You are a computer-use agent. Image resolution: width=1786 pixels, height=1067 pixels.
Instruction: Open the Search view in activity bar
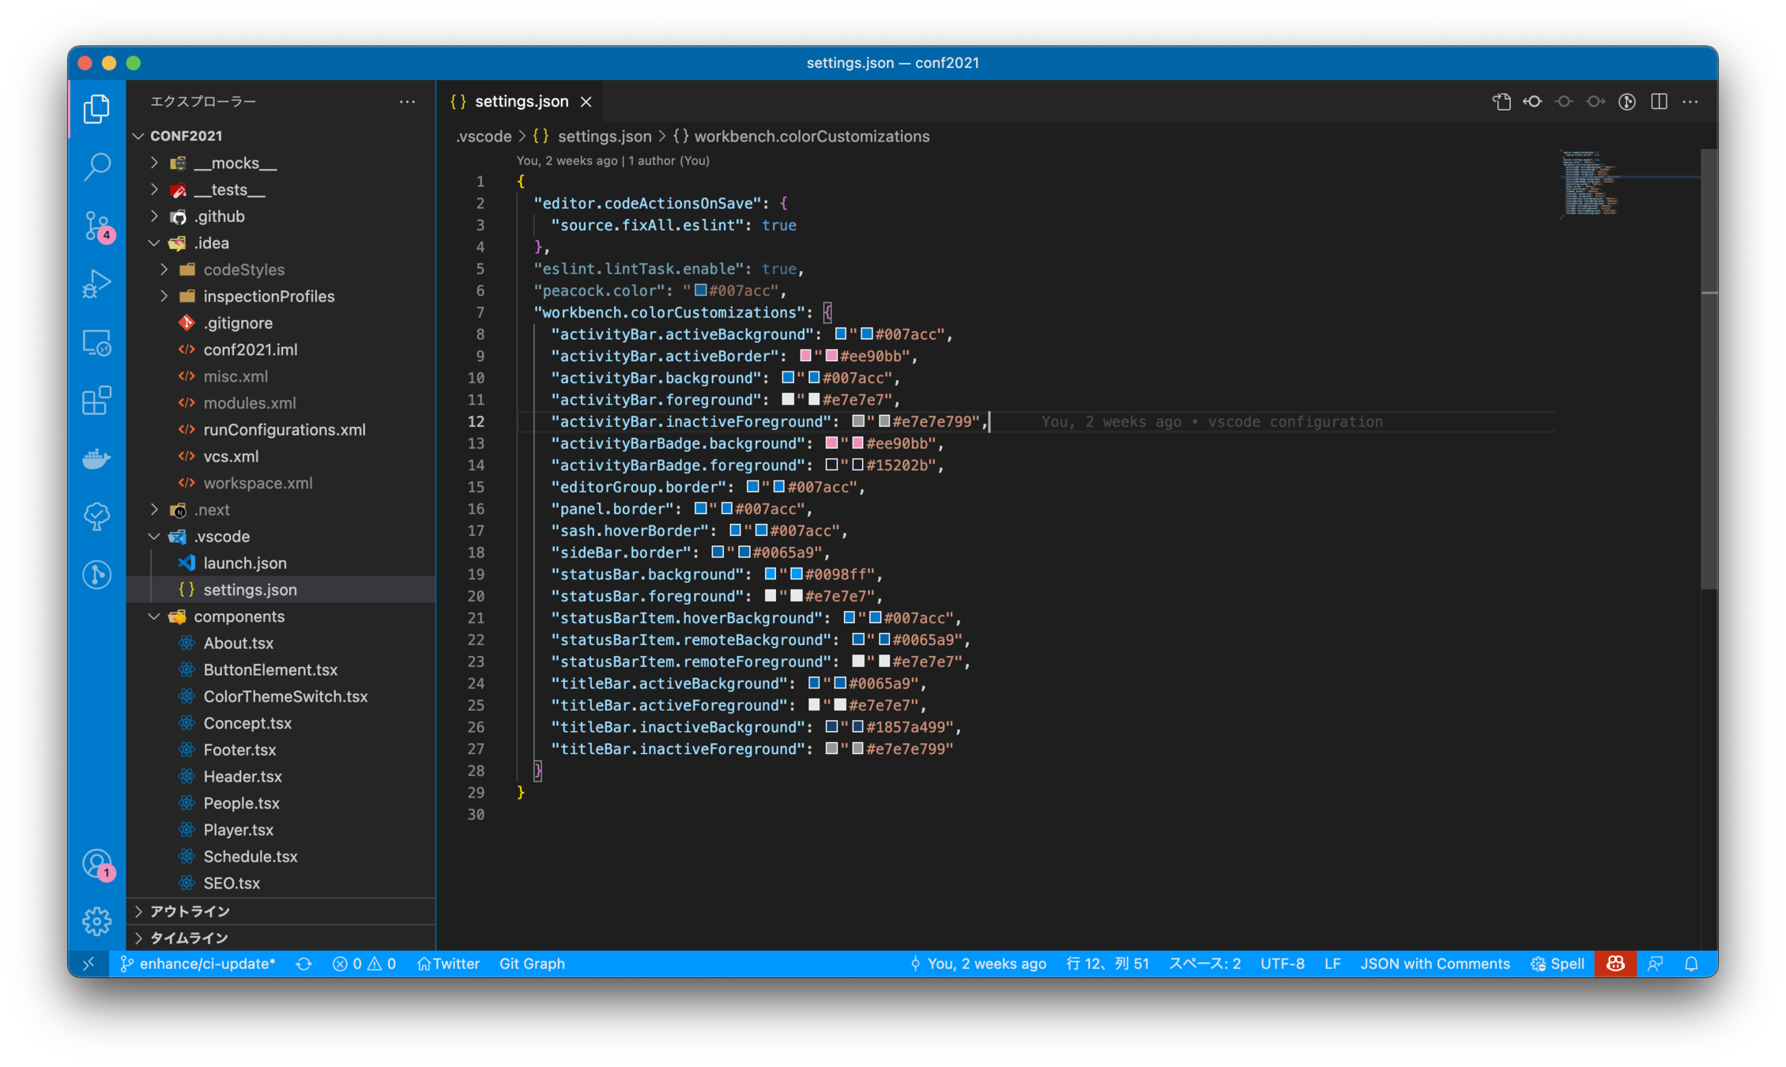96,167
